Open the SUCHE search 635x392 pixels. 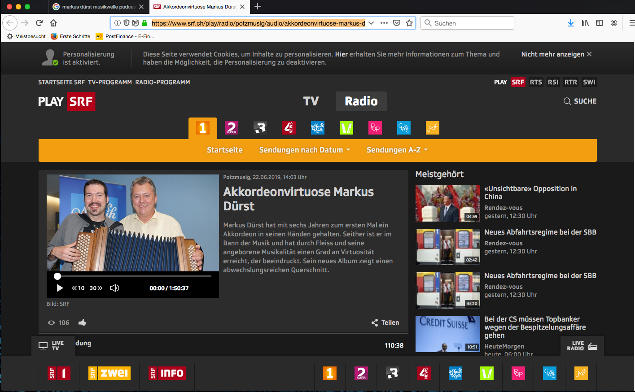tap(580, 101)
